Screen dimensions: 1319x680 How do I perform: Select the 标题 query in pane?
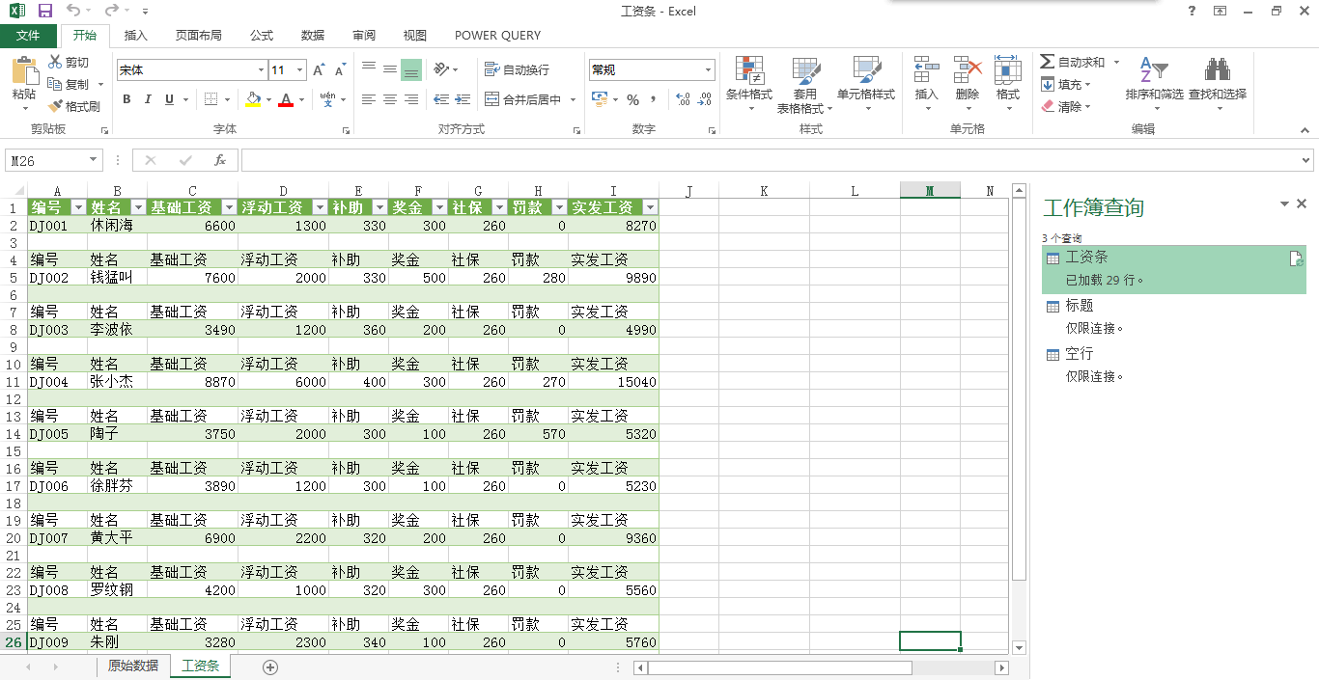click(1174, 316)
